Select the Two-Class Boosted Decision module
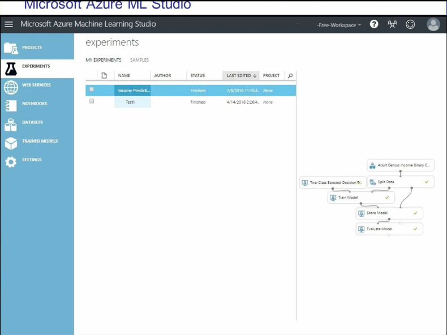Screen dimensions: 447x335 click(x=333, y=182)
